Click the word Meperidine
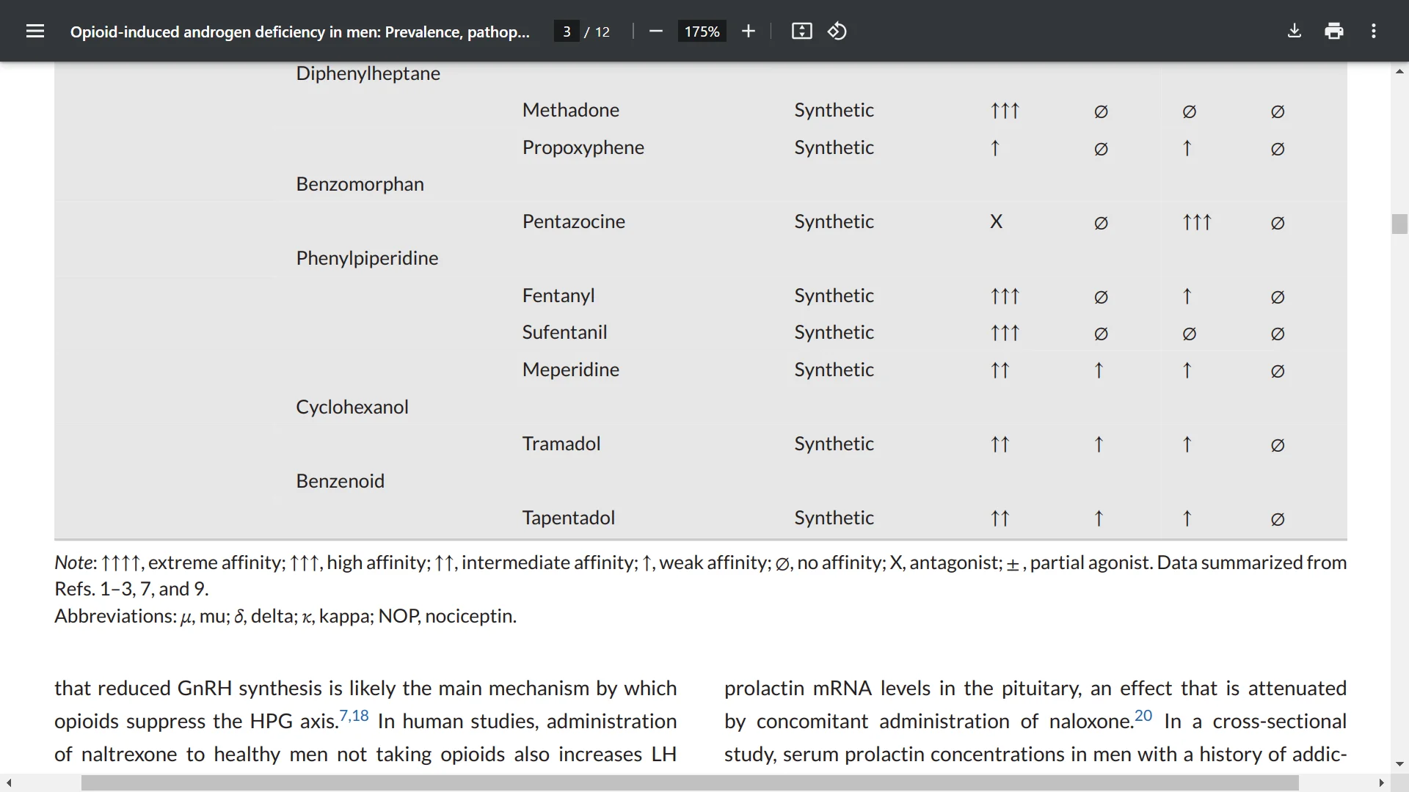 click(x=570, y=370)
